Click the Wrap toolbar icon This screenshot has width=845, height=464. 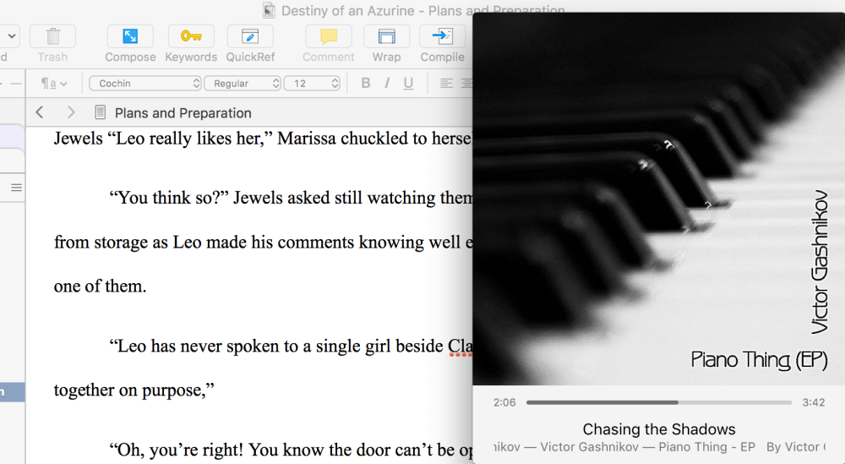[386, 36]
